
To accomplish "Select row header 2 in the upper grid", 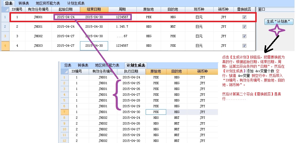I will 5,27.
